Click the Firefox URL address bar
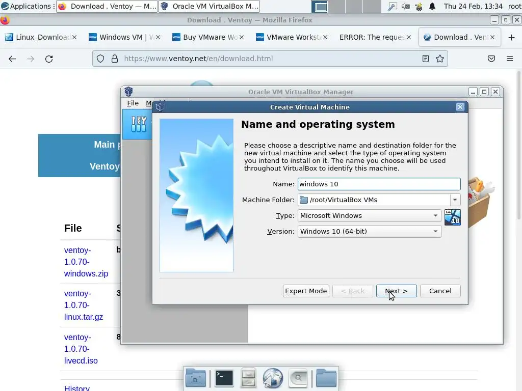 (270, 59)
